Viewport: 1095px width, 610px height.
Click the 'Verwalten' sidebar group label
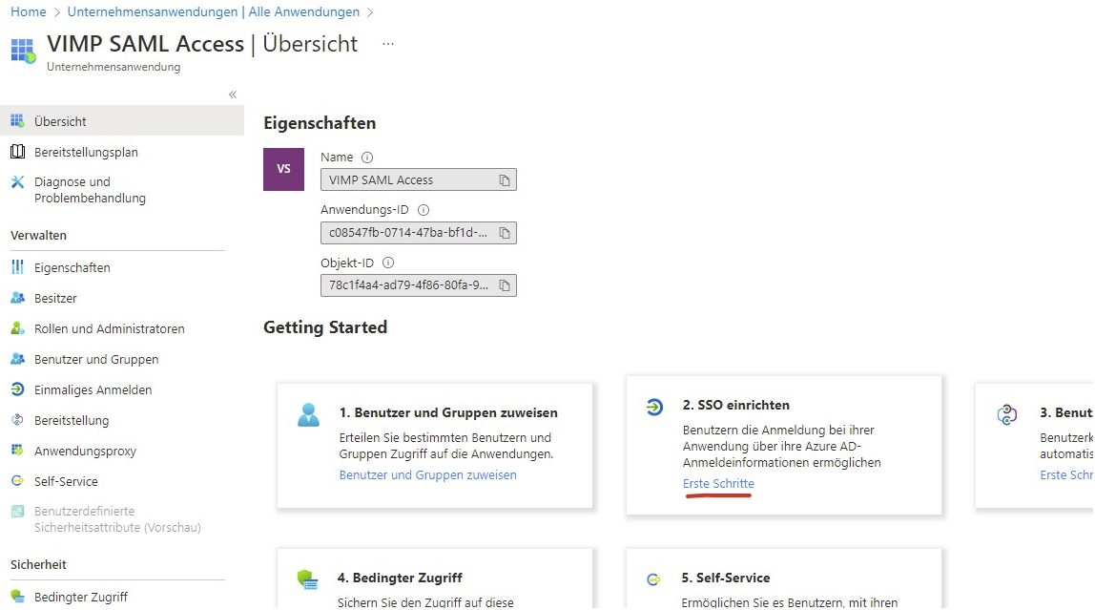38,236
